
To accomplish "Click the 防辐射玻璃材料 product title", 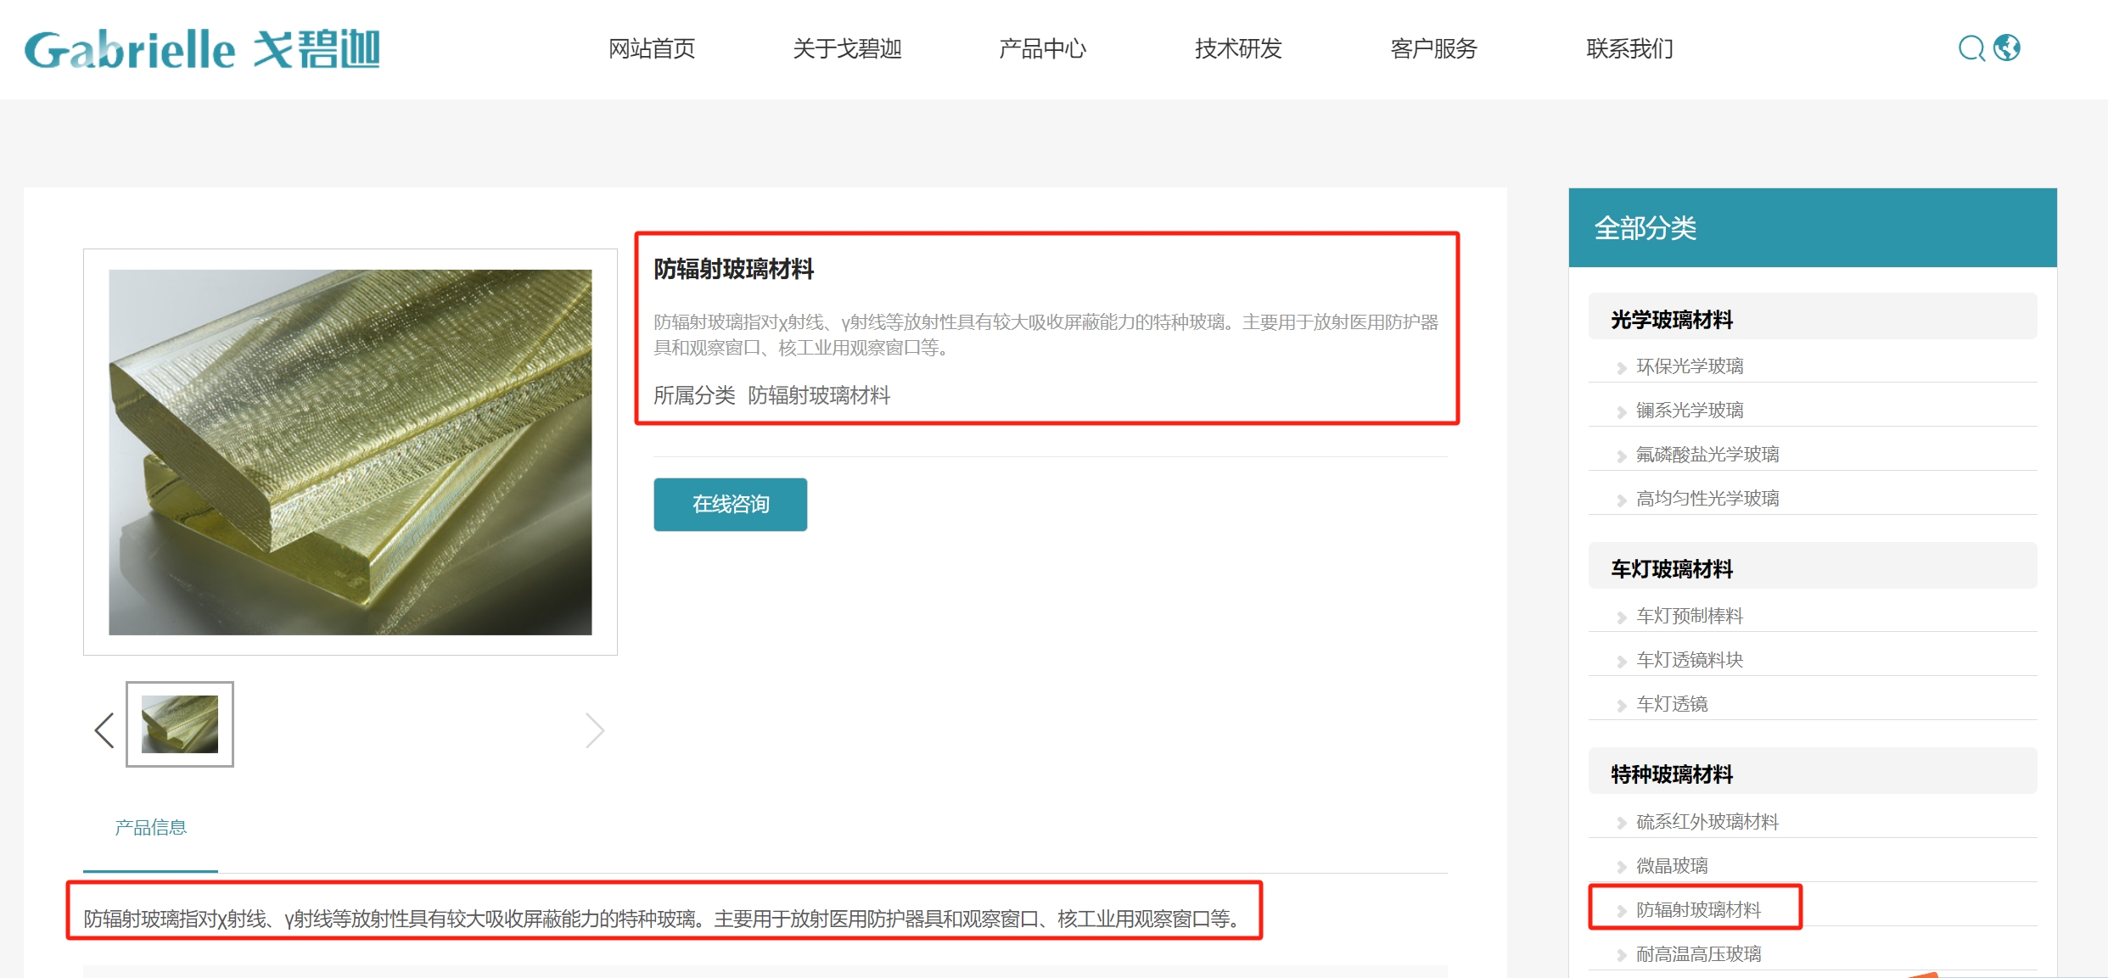I will (x=733, y=270).
